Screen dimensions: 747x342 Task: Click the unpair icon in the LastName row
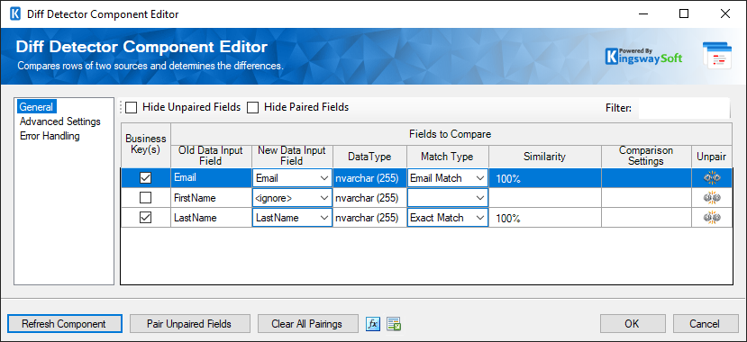click(x=712, y=218)
